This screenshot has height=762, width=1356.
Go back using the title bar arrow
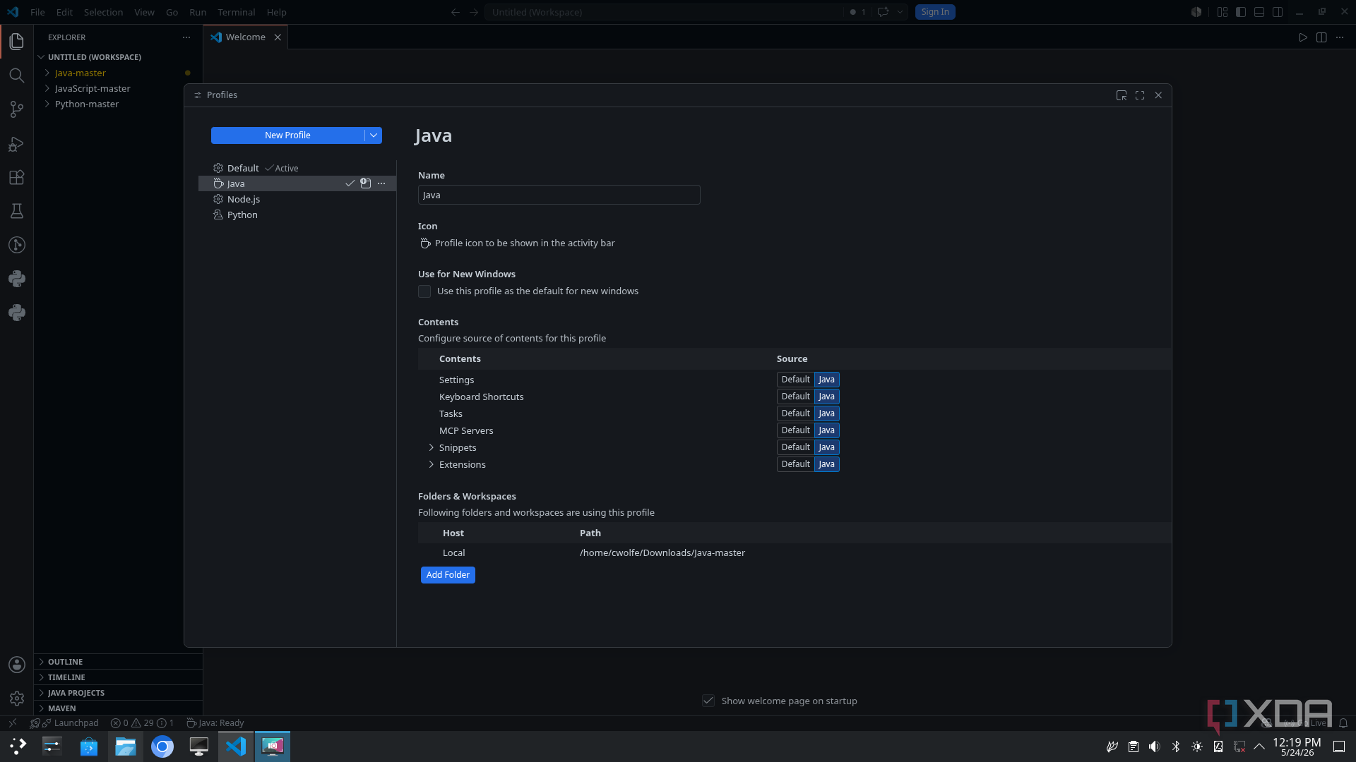point(456,12)
